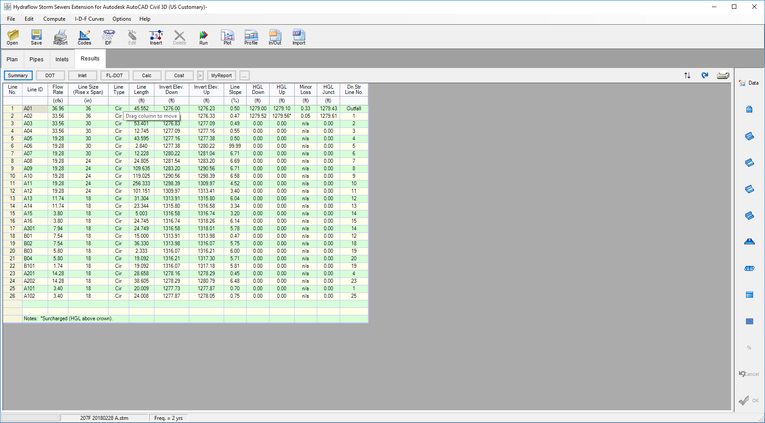Import a DXF drawing
The width and height of the screenshot is (765, 423).
click(298, 37)
